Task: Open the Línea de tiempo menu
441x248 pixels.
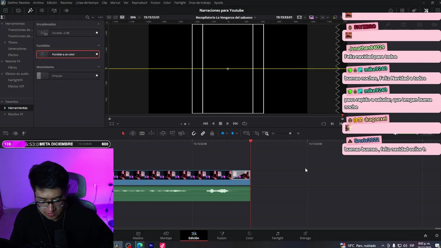Action: coord(87,2)
